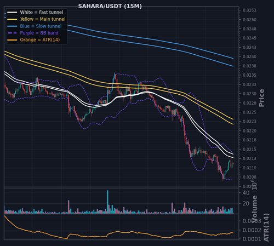The height and width of the screenshot is (246, 274).
Task: Click volume axis tick 20
Action: pyautogui.click(x=246, y=203)
